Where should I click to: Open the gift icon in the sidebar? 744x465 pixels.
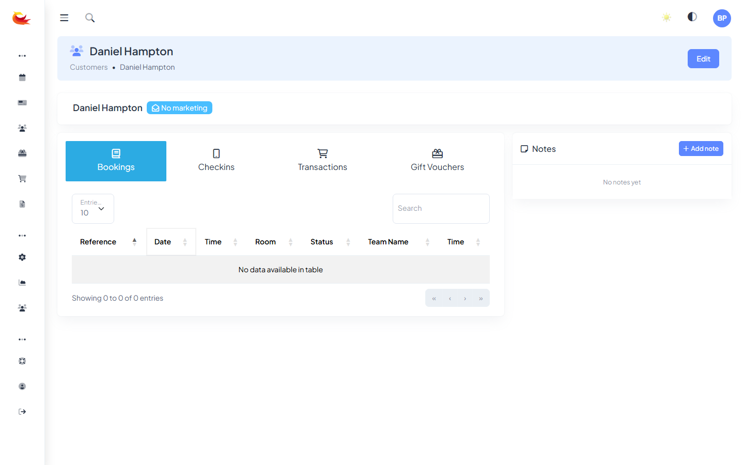pyautogui.click(x=22, y=153)
